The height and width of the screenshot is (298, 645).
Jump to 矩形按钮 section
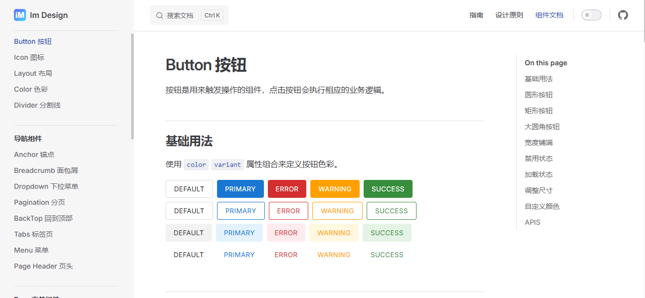(539, 111)
